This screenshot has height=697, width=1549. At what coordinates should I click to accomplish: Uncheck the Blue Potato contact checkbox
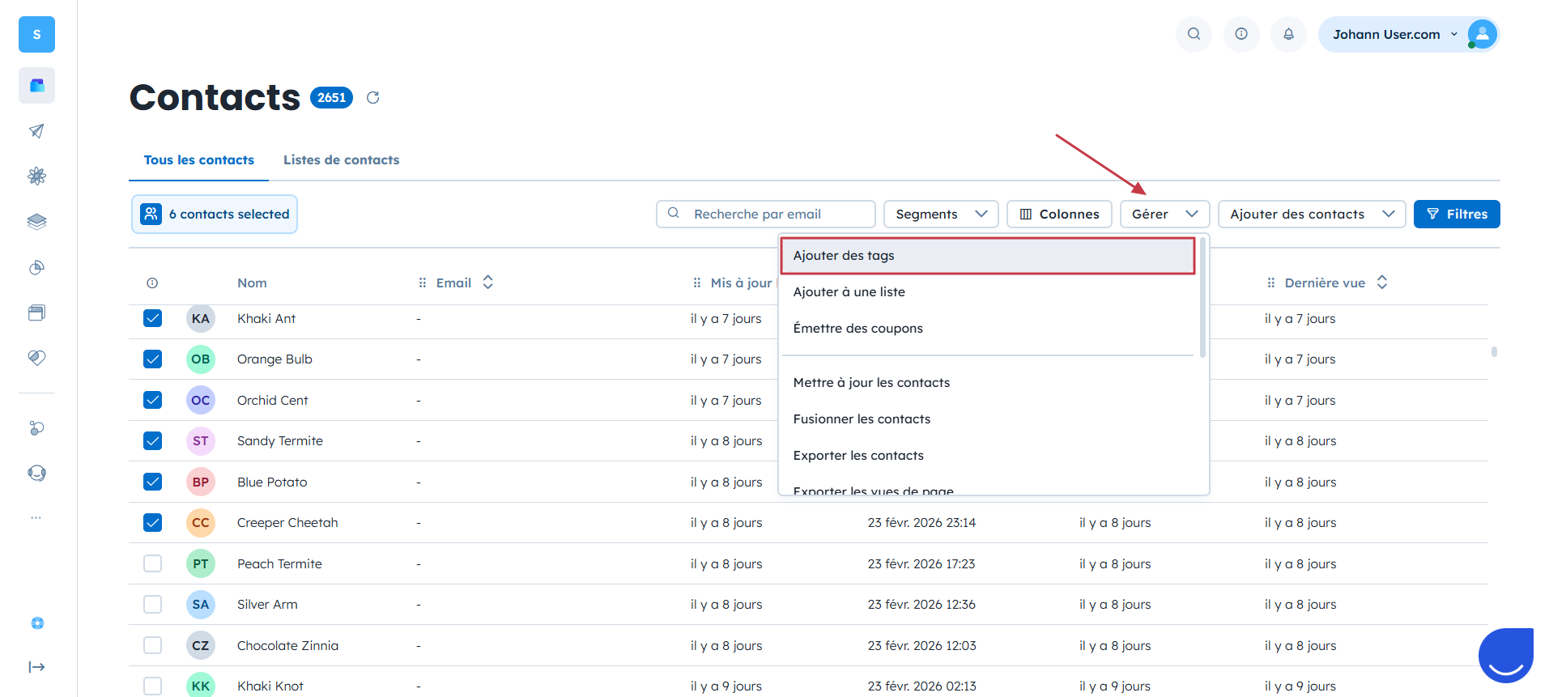(x=152, y=482)
